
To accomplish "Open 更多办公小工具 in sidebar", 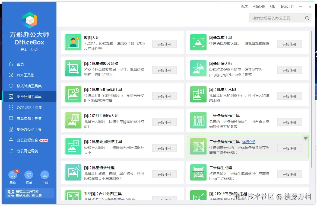I will [x=29, y=129].
